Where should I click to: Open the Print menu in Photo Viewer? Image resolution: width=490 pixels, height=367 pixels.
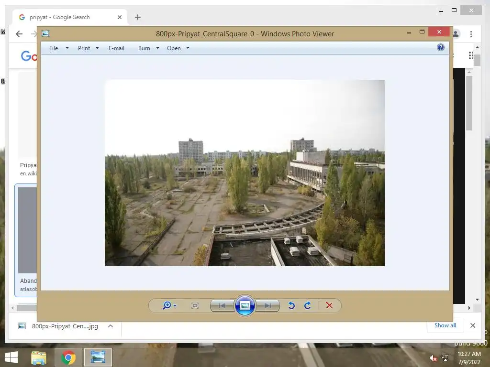[84, 48]
